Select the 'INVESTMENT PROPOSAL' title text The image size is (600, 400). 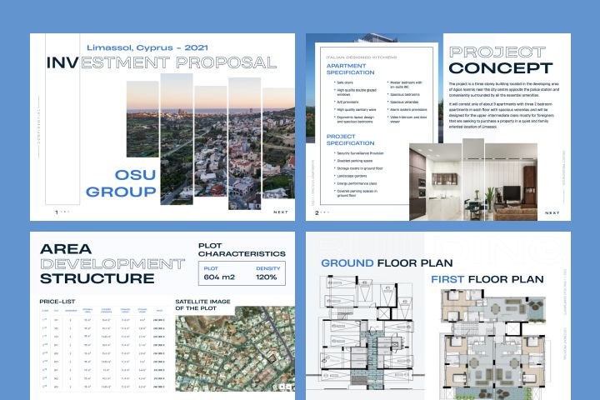pos(162,62)
